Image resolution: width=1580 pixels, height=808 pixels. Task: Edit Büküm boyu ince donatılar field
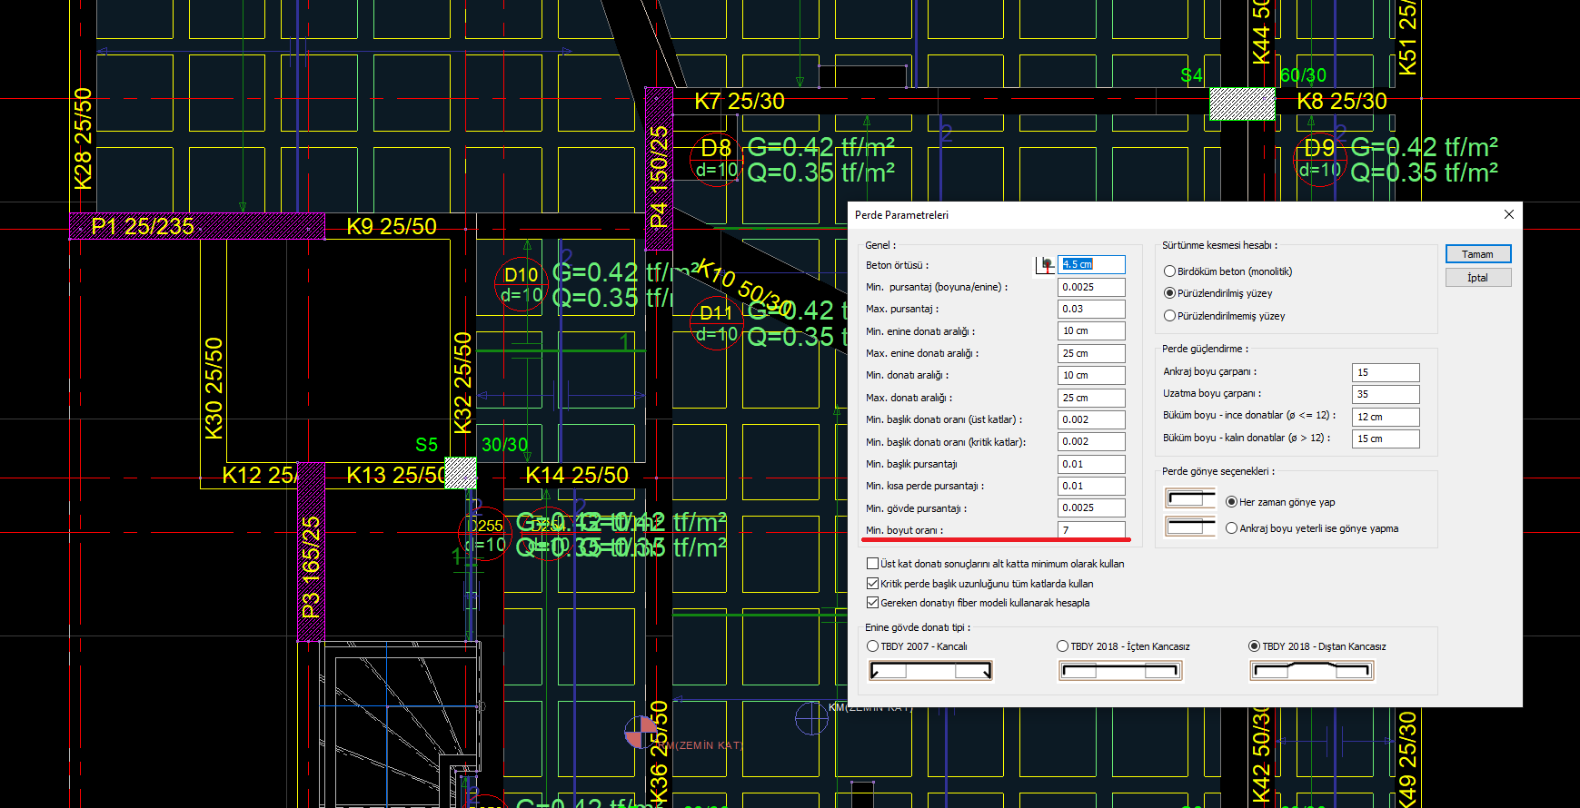(x=1386, y=417)
